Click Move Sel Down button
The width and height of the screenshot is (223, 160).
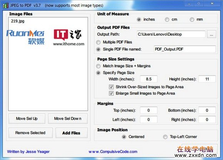[68, 119]
